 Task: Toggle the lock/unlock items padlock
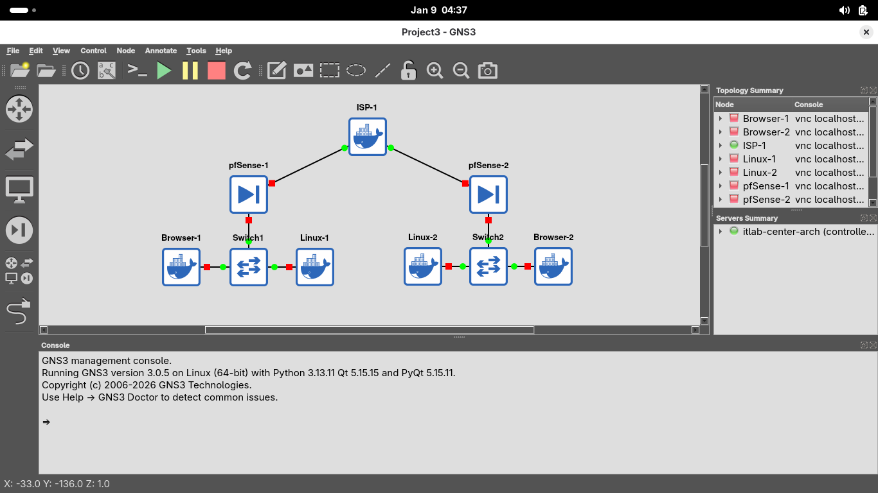coord(408,71)
